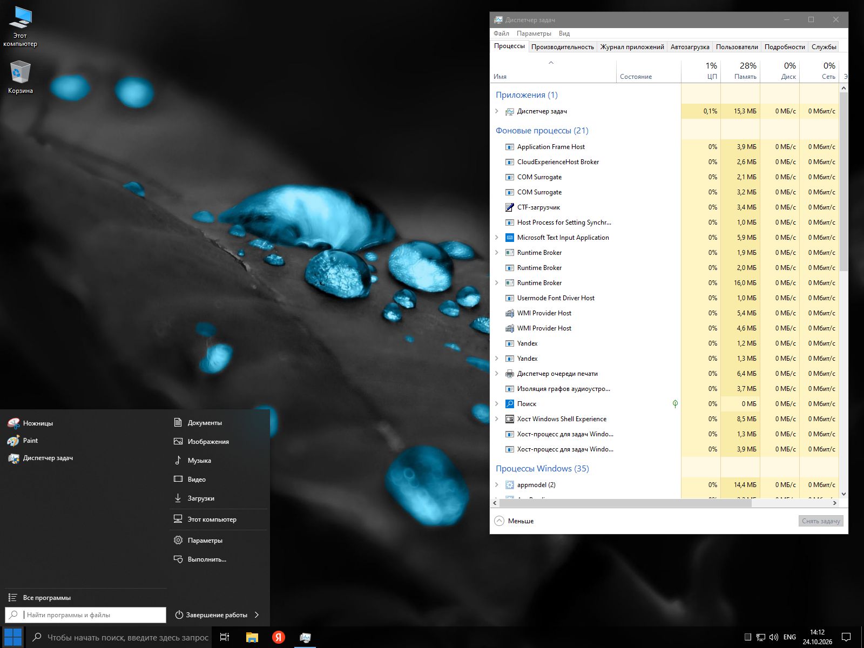Open File Explorer on the taskbar
Screen dimensions: 864x648
coord(252,637)
